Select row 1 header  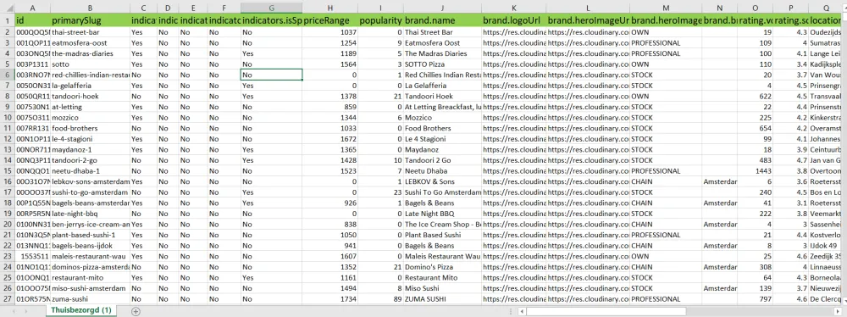click(8, 20)
